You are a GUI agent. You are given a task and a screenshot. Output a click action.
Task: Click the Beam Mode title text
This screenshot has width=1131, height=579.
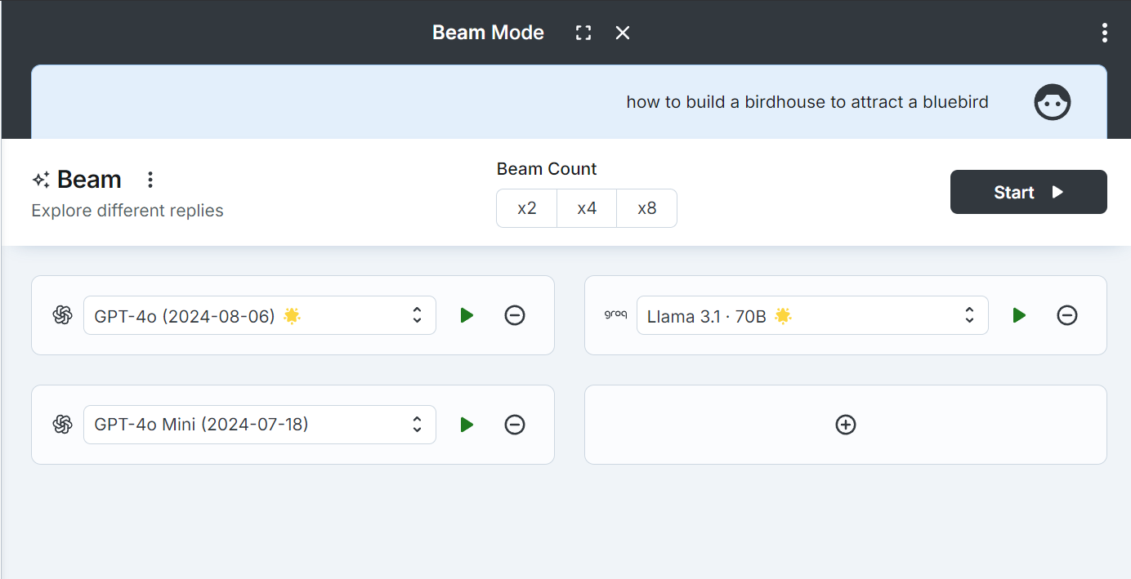(x=488, y=33)
